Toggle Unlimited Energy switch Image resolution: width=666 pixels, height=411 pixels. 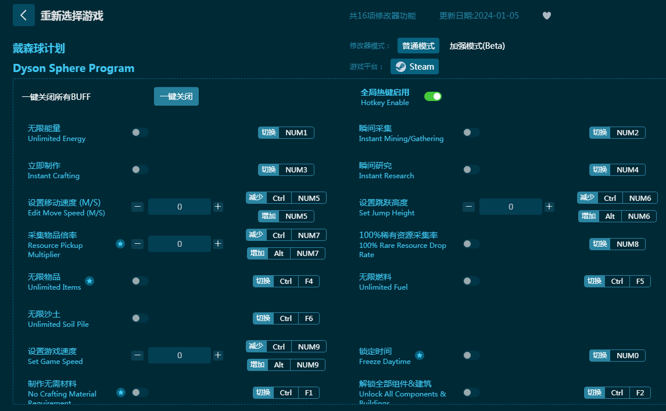[x=139, y=132]
